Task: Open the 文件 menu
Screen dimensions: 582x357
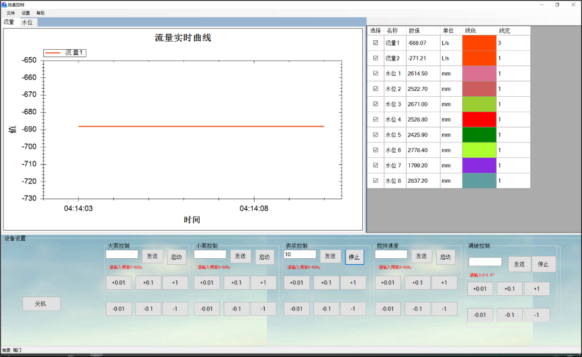Action: point(11,13)
